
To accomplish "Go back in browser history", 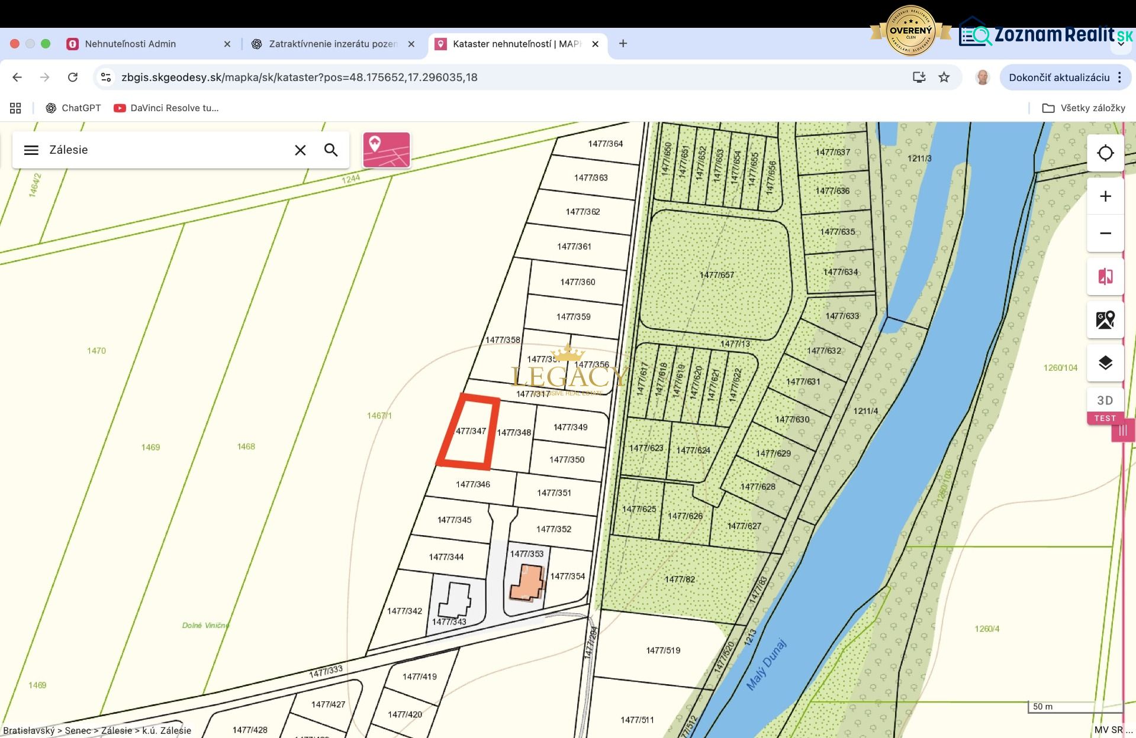I will (17, 77).
